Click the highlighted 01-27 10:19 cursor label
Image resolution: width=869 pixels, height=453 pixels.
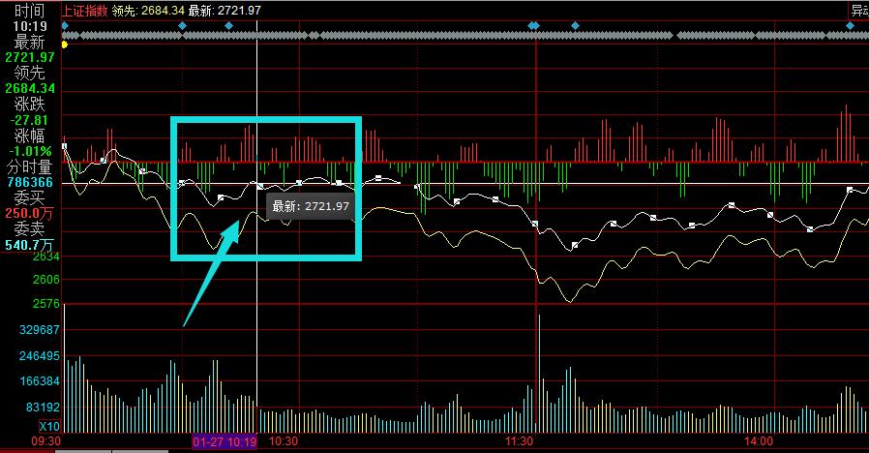(x=225, y=442)
